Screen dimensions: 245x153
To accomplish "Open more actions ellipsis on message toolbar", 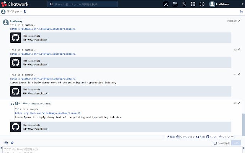I will click(233, 137).
